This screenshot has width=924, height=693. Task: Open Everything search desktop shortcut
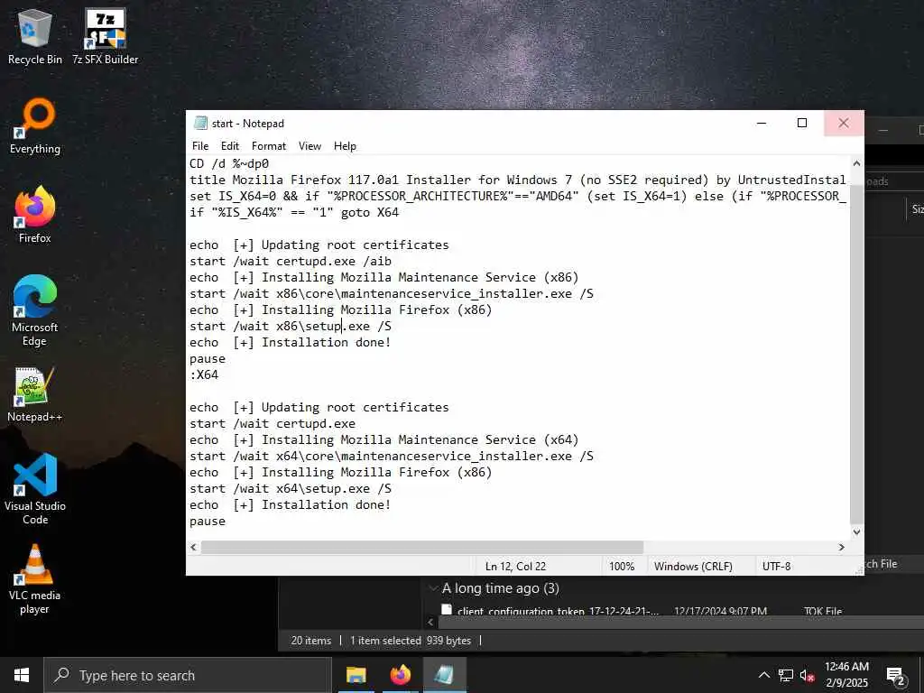point(35,126)
